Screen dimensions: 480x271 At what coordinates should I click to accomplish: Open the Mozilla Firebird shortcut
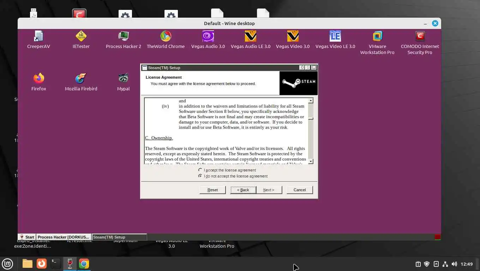[x=81, y=82]
